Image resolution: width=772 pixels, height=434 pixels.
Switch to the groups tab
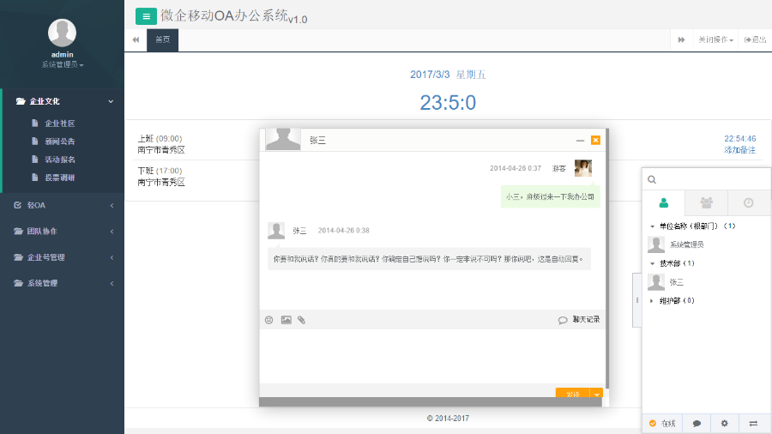[707, 202]
